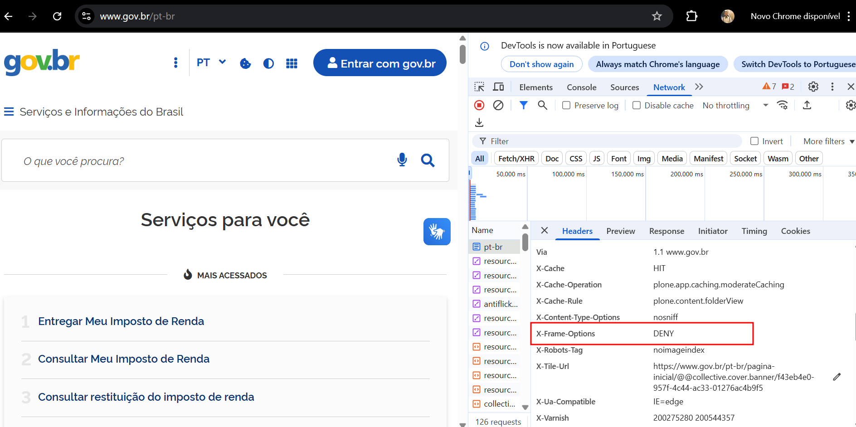
Task: Open the gov.br systems grid icon
Action: (x=292, y=63)
